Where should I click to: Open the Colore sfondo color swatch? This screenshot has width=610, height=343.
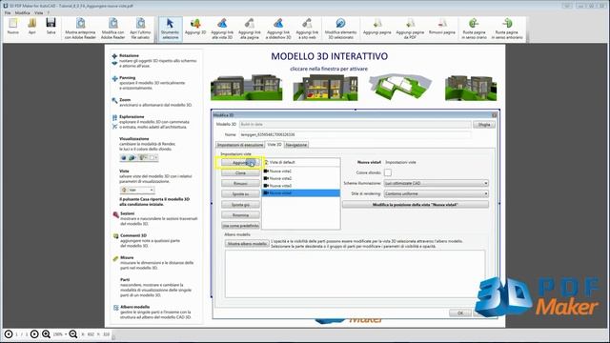pyautogui.click(x=388, y=172)
